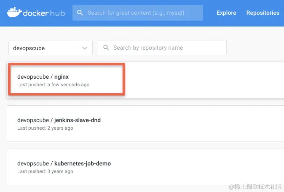Open the devopscube / nginx repository
Screen dimensions: 284x192
[x=43, y=77]
